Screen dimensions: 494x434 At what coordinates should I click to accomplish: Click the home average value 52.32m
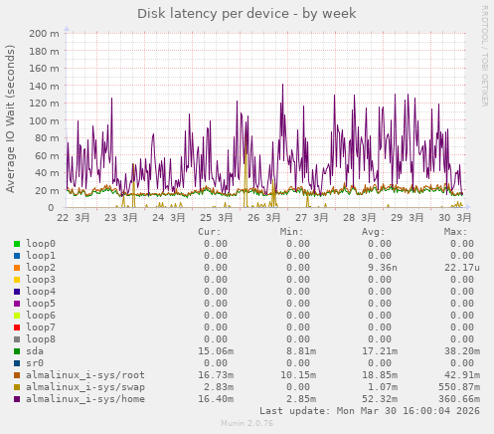(380, 399)
